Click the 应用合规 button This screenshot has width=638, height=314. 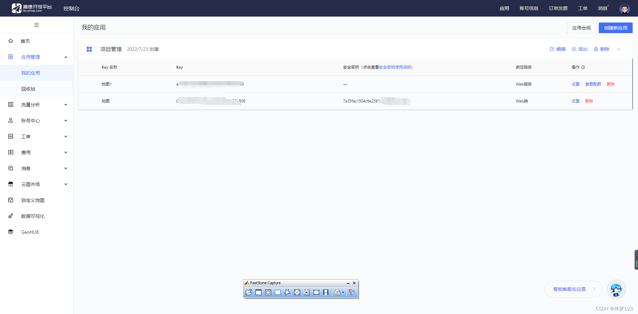pos(582,28)
